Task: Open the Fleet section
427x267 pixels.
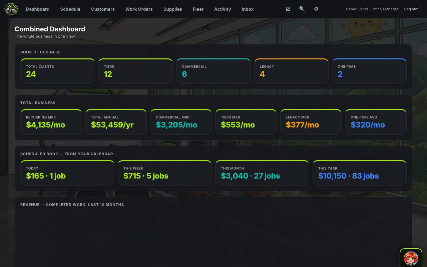Action: point(198,9)
